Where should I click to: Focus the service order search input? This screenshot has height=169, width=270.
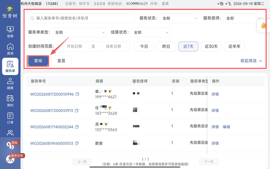click(82, 18)
